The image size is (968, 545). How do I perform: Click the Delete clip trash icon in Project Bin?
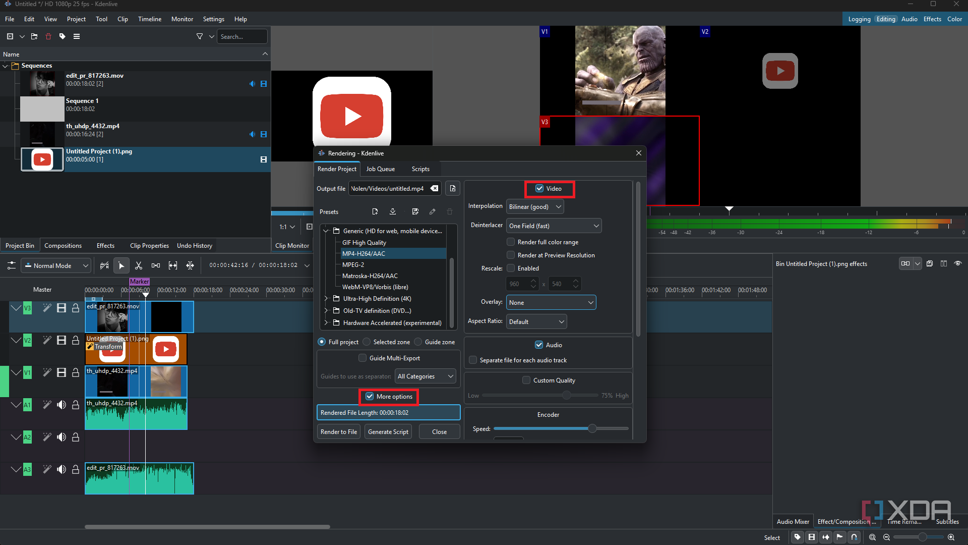(48, 36)
